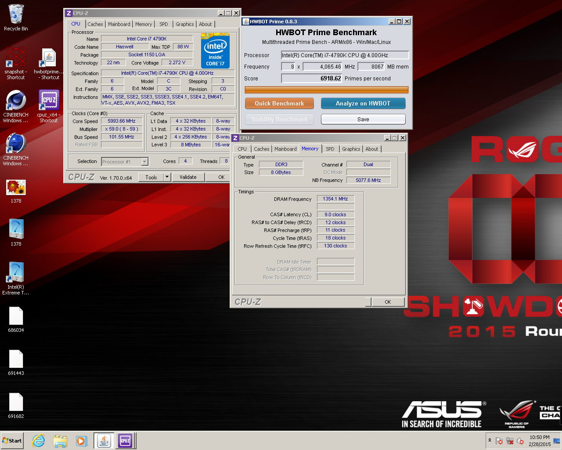Select the top CINEBENCH Windows desktop icon
Viewport: 562px width, 450px height.
[x=16, y=106]
